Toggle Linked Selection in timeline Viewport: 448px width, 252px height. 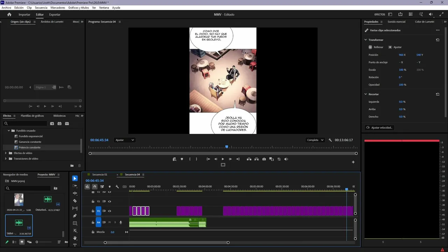click(x=102, y=187)
